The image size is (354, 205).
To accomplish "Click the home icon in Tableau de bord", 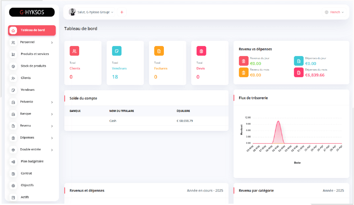I will (x=13, y=30).
